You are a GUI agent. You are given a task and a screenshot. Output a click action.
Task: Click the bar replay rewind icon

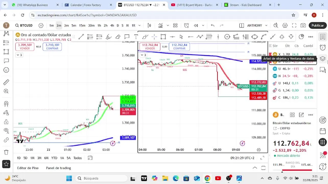[196, 25]
